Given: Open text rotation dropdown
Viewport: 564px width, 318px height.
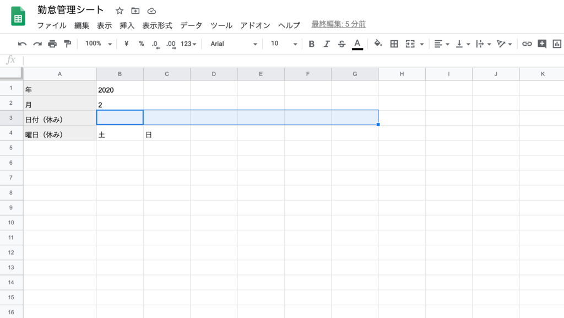Looking at the screenshot, I should (504, 44).
